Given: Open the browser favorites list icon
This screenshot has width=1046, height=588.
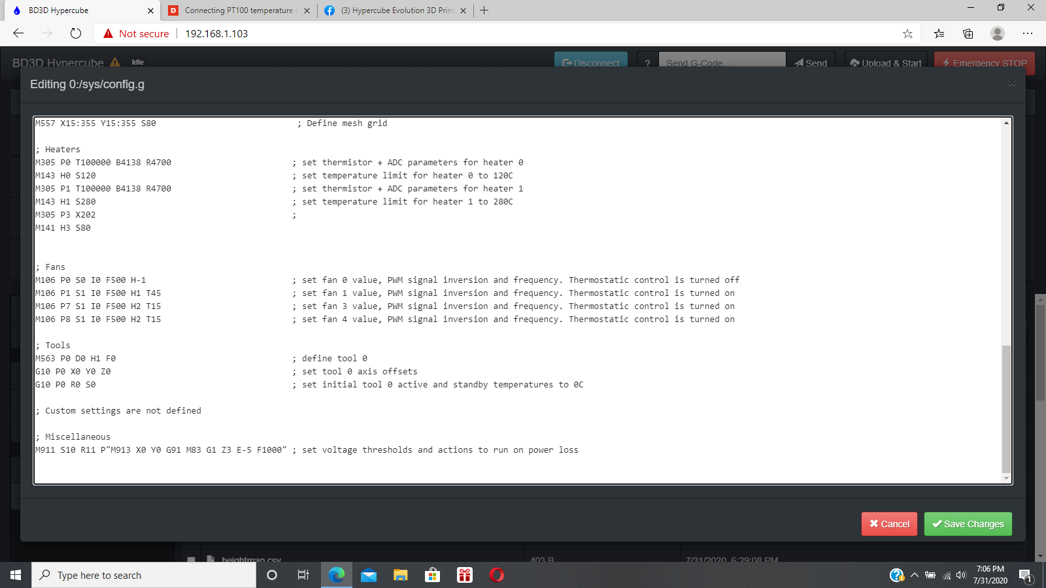Looking at the screenshot, I should pos(939,33).
